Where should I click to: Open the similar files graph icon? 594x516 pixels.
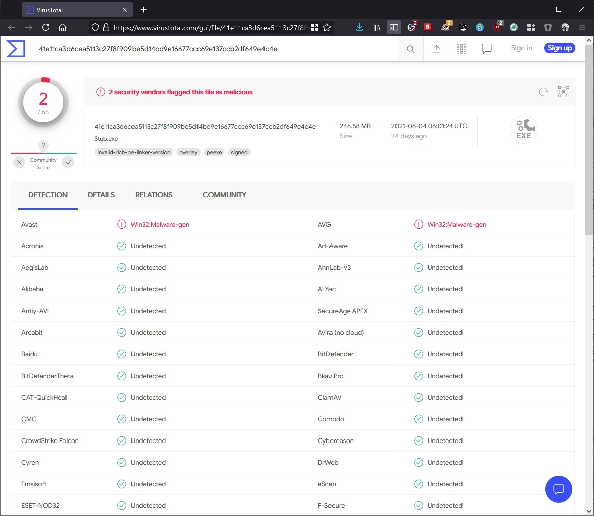(564, 92)
